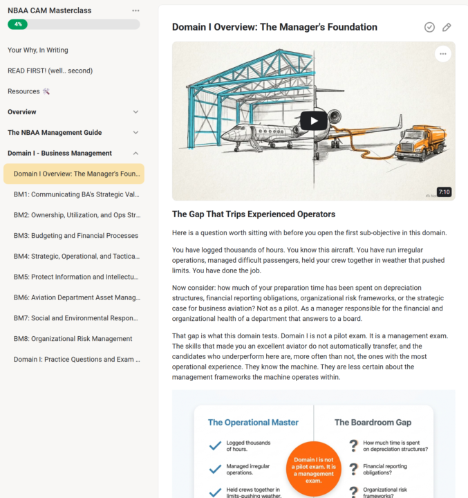Open Domain I: Practice Questions and Exam

click(77, 360)
